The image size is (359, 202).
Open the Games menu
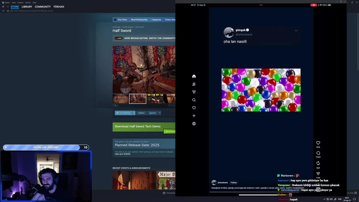[x=28, y=3]
